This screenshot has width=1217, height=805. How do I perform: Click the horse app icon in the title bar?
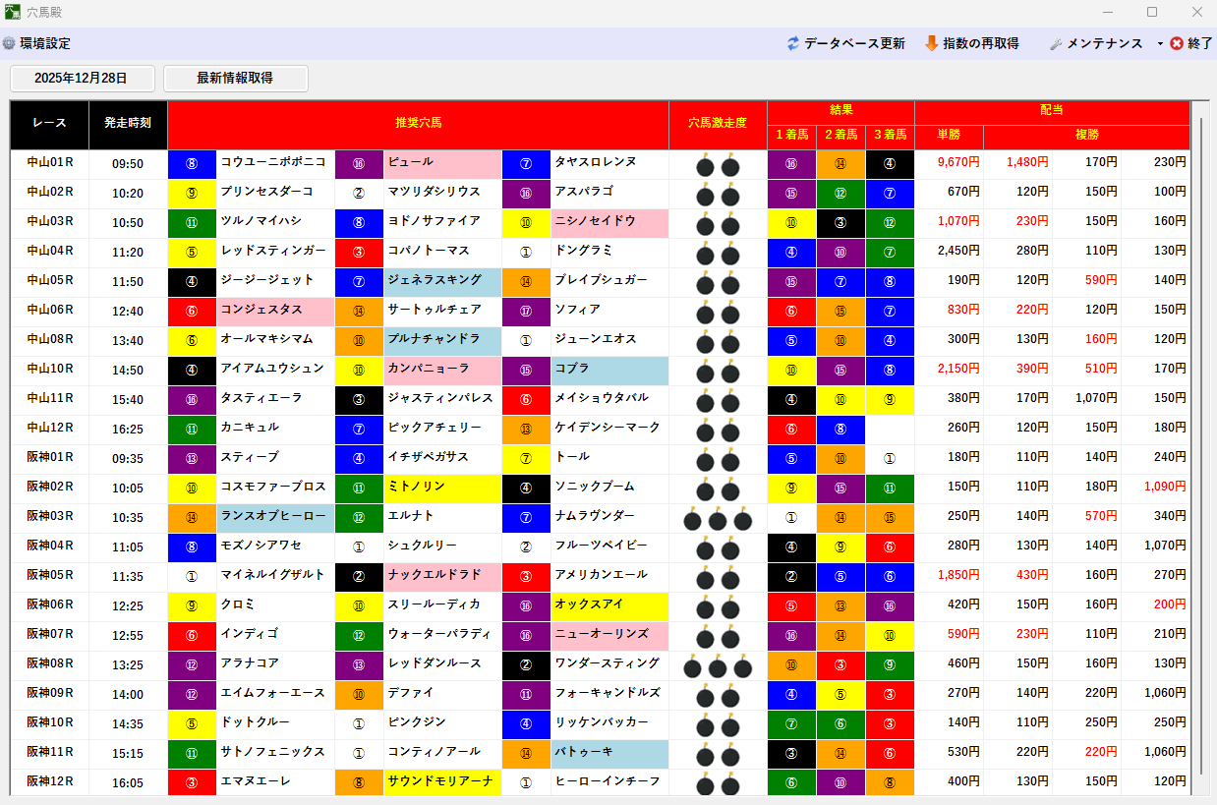tap(14, 12)
